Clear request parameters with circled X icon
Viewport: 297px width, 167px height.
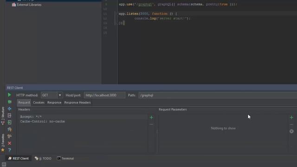[291, 131]
